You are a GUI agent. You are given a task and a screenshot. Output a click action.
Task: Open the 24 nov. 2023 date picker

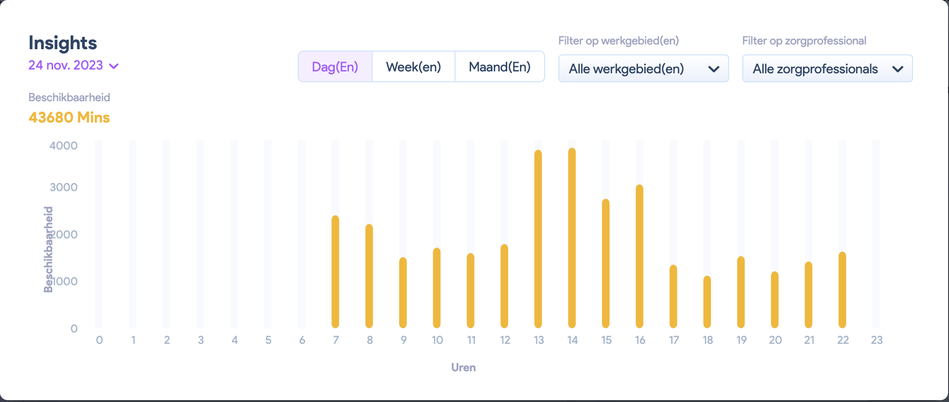(x=66, y=65)
